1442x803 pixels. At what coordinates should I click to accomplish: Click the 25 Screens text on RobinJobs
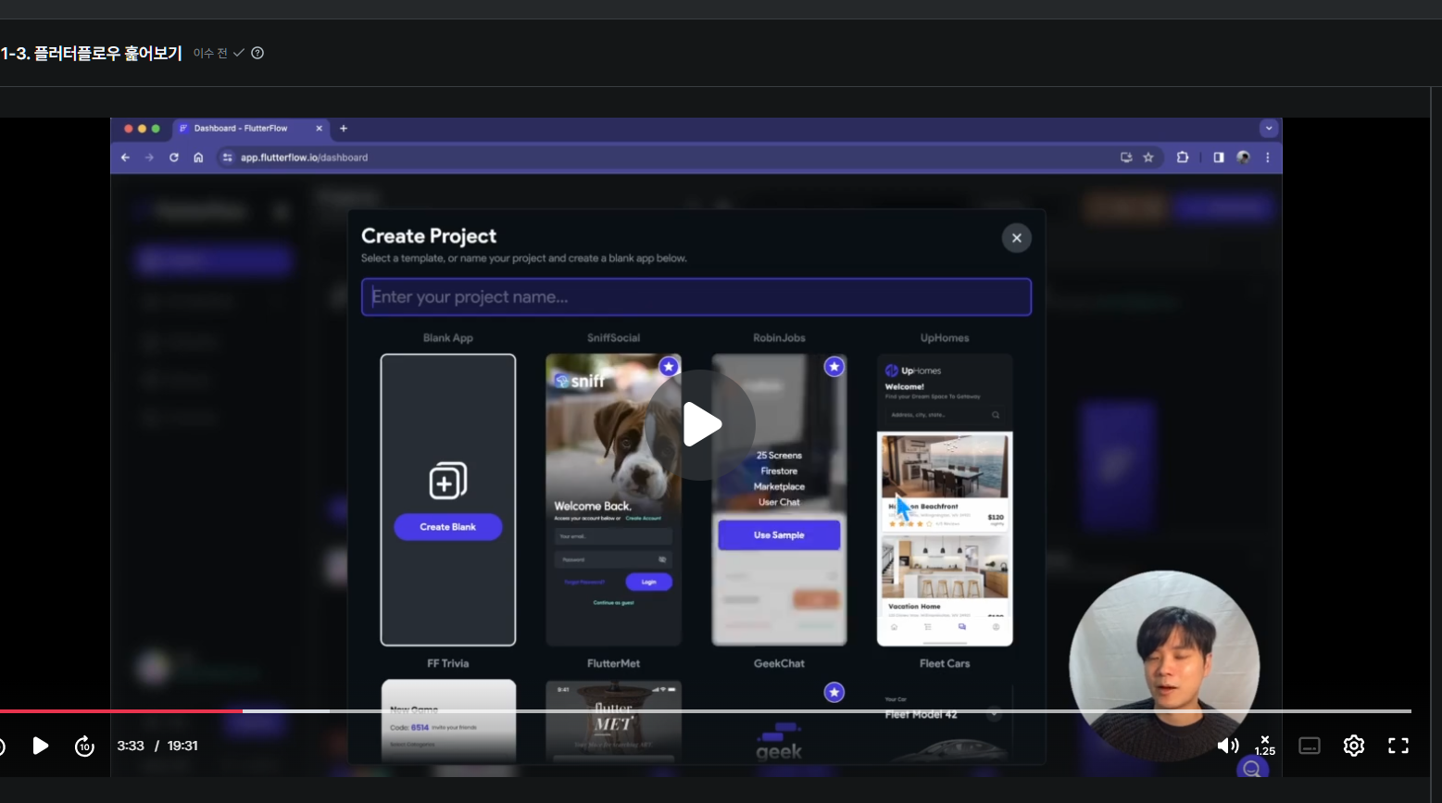point(779,456)
